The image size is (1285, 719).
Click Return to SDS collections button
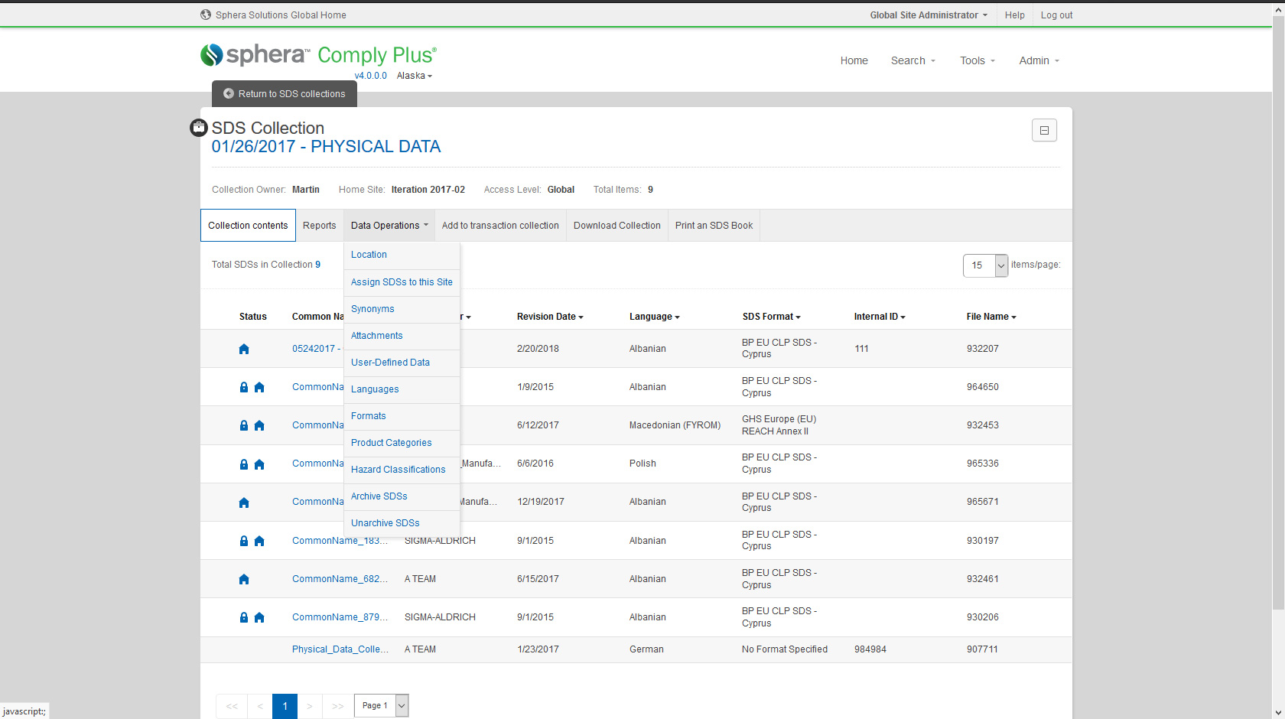click(285, 94)
